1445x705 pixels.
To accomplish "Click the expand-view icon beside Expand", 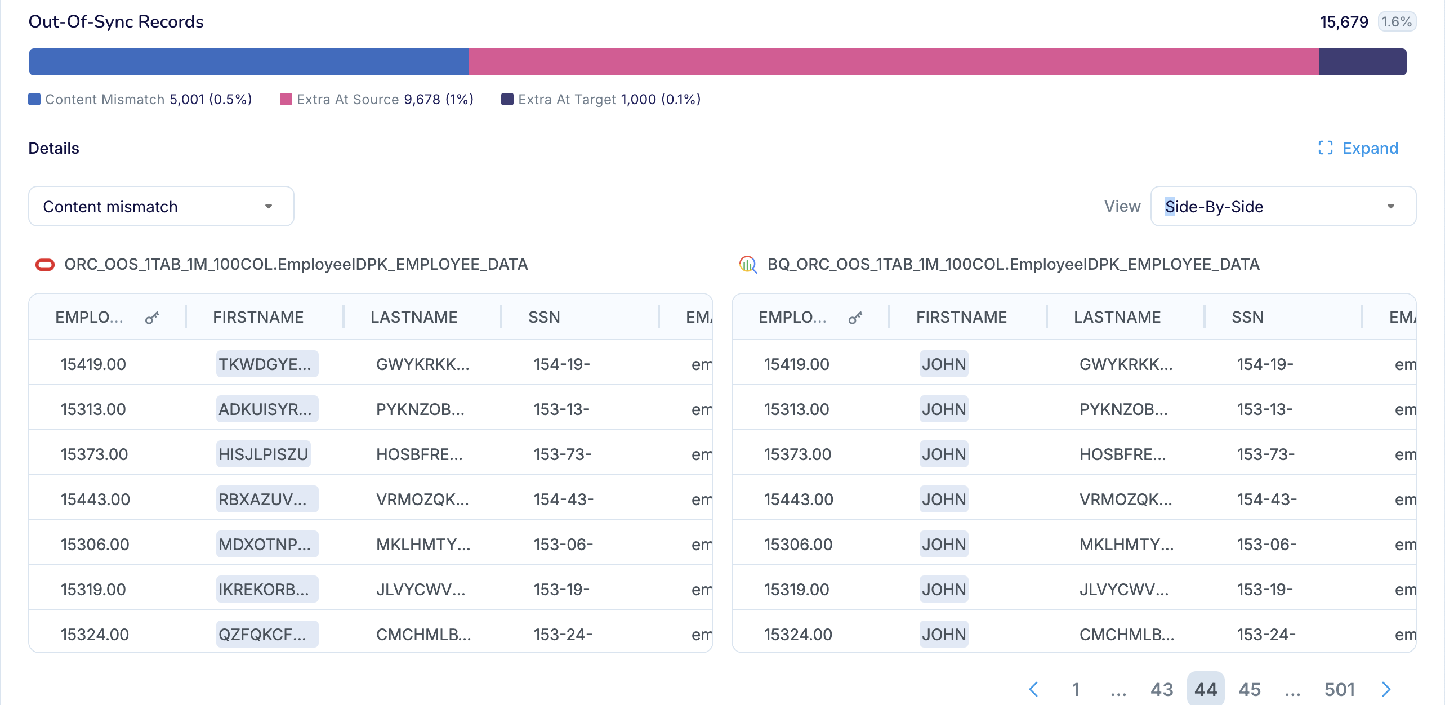I will click(1326, 148).
